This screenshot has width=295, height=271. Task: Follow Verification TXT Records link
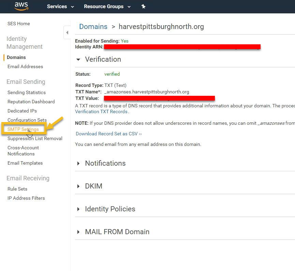click(101, 112)
